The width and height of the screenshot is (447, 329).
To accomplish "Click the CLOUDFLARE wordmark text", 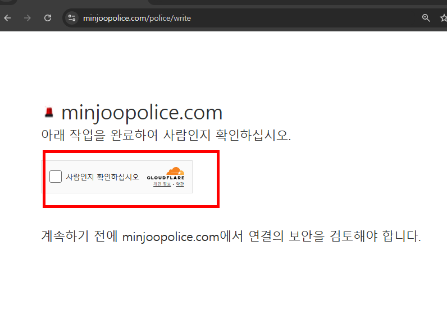I will [166, 178].
